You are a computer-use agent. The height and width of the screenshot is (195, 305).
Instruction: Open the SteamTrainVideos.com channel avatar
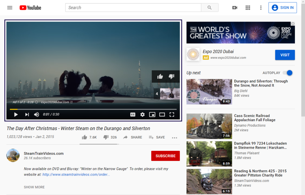[13, 155]
